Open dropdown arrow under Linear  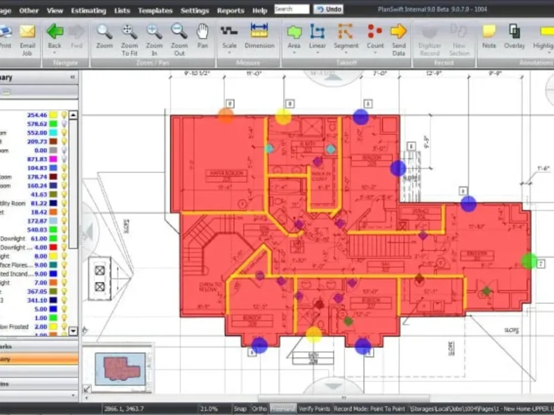(x=317, y=53)
